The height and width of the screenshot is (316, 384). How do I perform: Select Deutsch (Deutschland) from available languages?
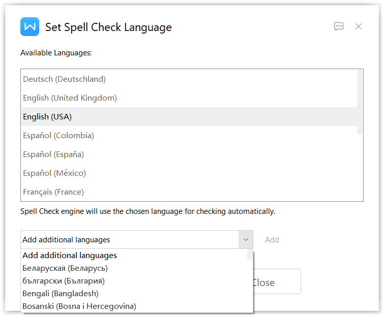(64, 79)
